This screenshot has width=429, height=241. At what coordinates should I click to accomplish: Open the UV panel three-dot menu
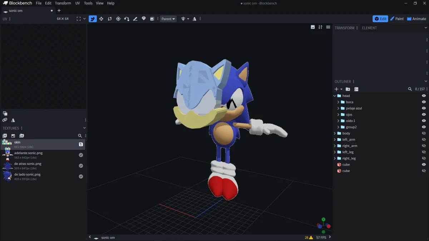(x=10, y=19)
